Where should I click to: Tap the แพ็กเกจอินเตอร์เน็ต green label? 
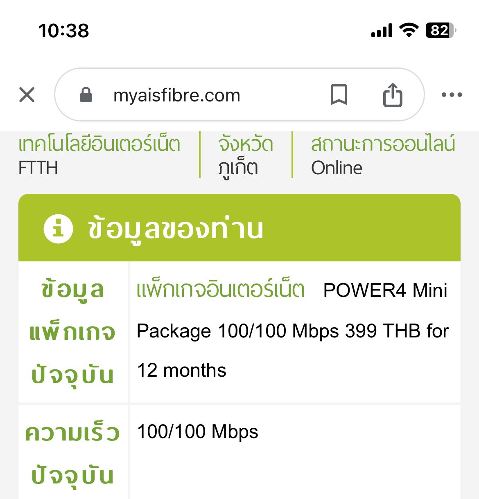pyautogui.click(x=220, y=290)
